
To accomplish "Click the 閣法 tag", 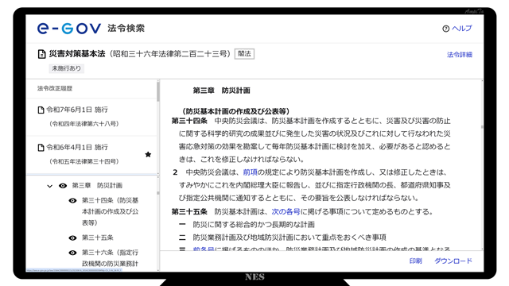I will (244, 54).
